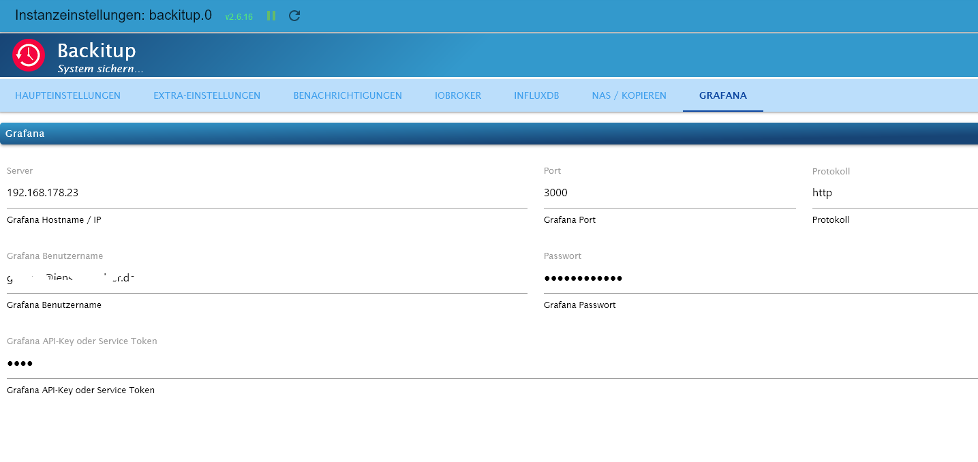Click the version label v2.6.16

tap(239, 16)
